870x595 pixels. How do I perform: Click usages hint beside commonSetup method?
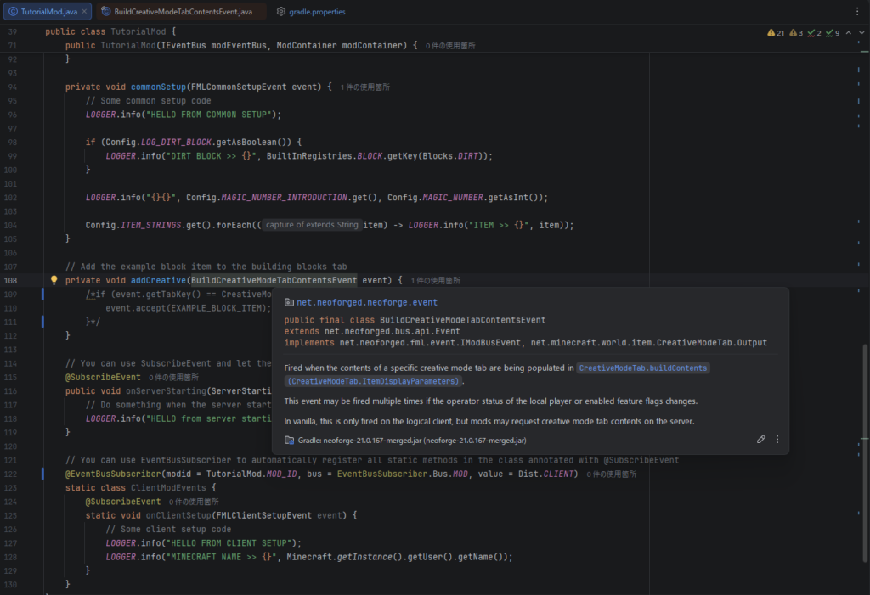point(365,87)
